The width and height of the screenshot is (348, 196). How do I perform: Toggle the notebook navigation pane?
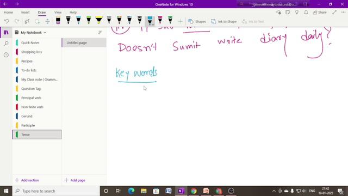6,33
